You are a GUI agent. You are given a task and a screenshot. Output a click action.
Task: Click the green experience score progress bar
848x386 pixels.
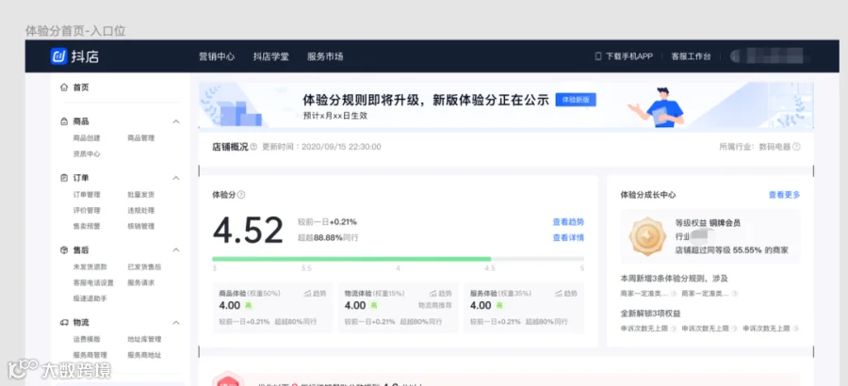351,259
